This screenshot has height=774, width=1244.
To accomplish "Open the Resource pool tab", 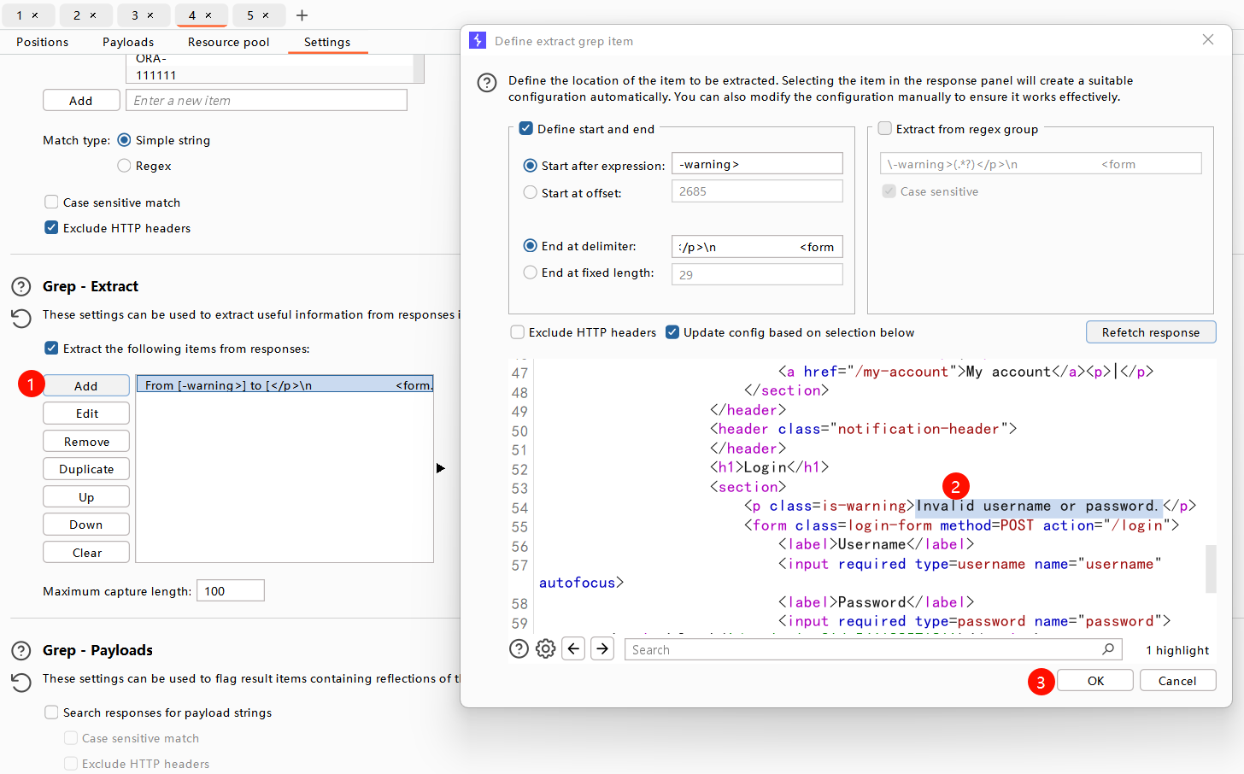I will 228,42.
